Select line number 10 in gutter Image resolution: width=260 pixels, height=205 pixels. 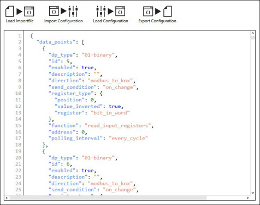[18, 93]
